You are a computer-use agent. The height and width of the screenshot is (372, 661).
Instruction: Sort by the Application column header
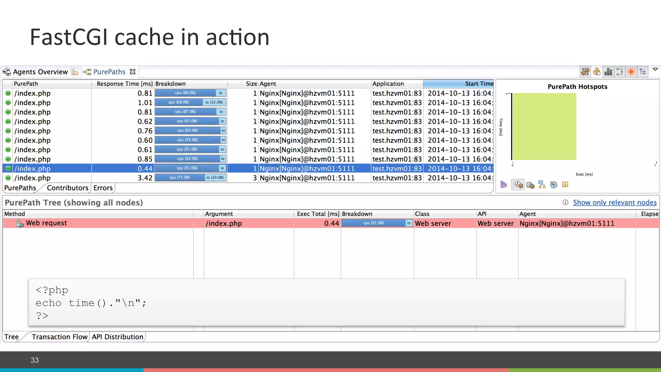pos(397,84)
